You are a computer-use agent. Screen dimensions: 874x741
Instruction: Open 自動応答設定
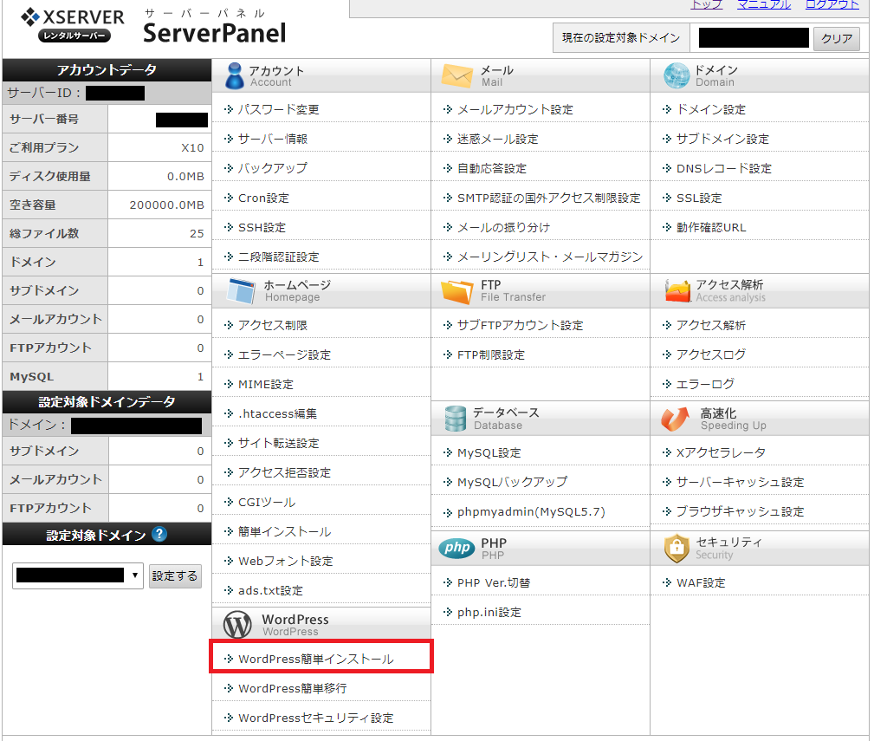pyautogui.click(x=492, y=168)
